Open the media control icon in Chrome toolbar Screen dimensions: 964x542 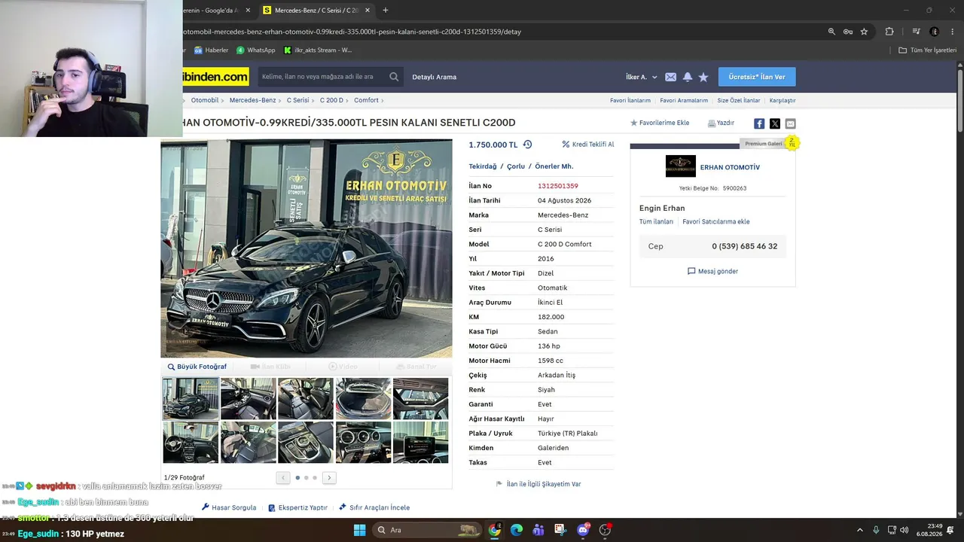916,32
